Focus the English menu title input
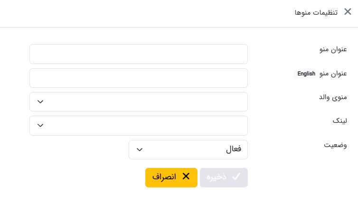The width and height of the screenshot is (358, 203). tap(138, 78)
